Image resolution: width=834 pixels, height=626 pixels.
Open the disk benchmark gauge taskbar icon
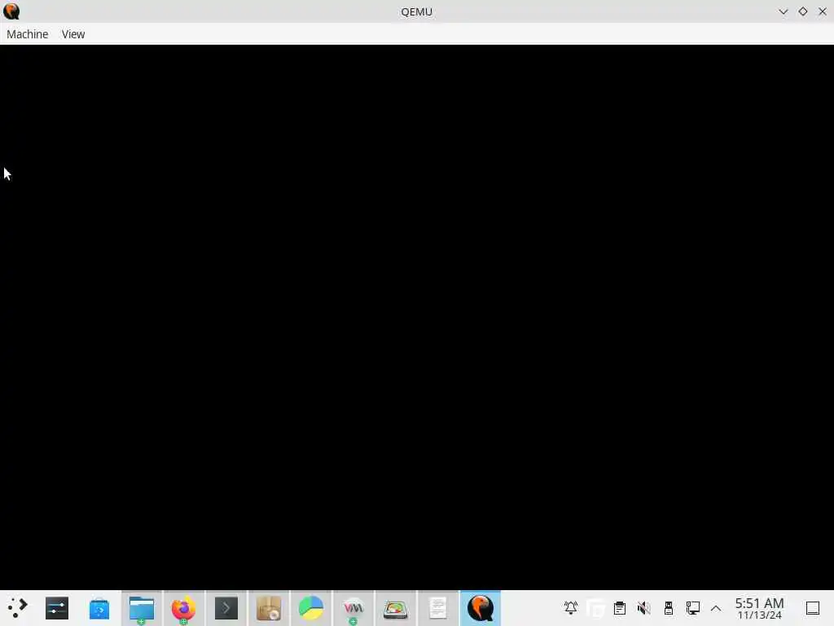(396, 608)
